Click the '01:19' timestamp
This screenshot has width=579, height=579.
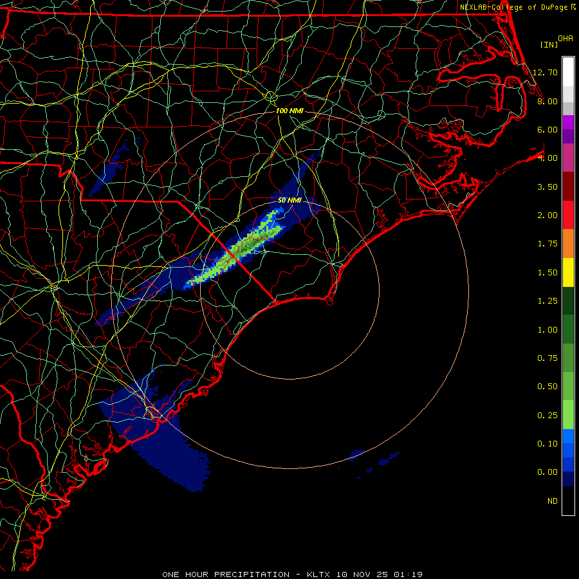[408, 574]
